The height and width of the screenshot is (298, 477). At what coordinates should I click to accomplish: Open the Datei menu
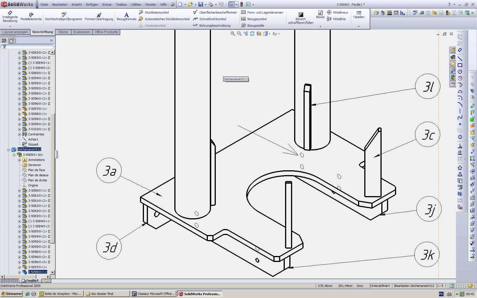point(44,5)
